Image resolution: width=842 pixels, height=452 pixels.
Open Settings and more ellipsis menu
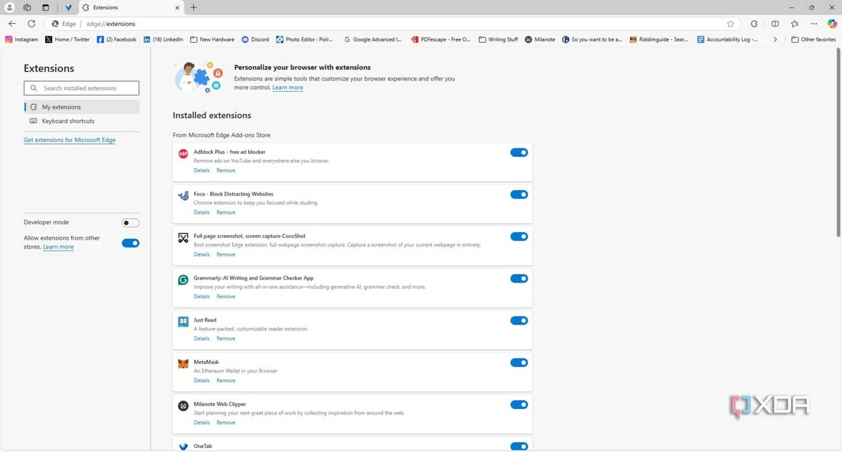[x=814, y=24]
